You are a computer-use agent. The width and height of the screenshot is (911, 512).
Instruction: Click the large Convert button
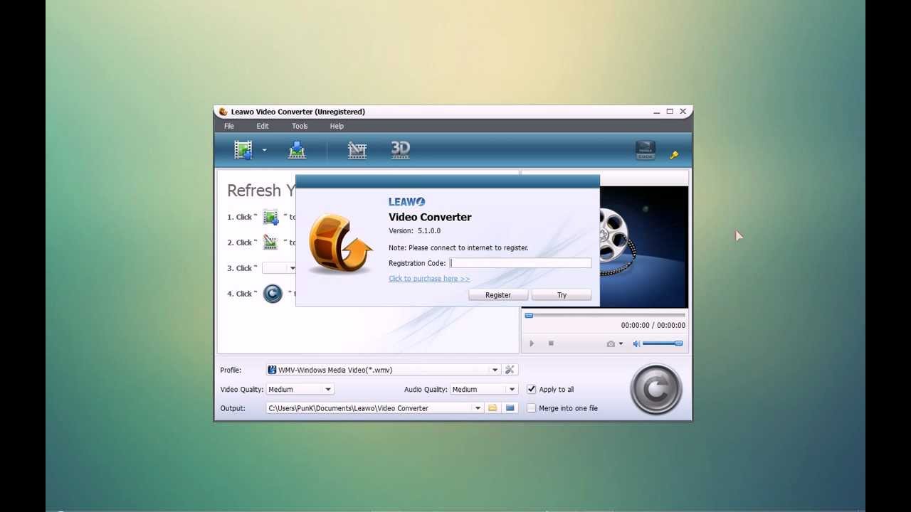coord(656,389)
